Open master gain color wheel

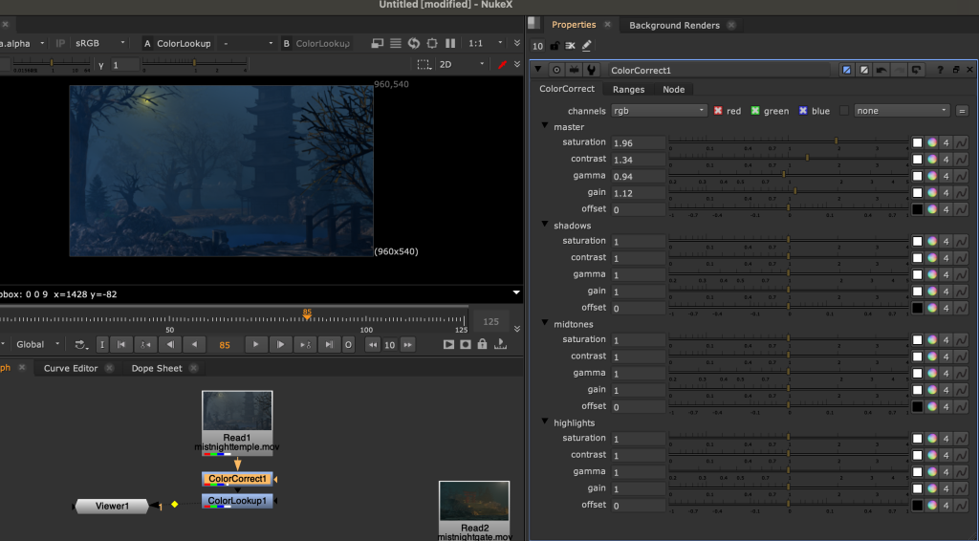tap(931, 193)
